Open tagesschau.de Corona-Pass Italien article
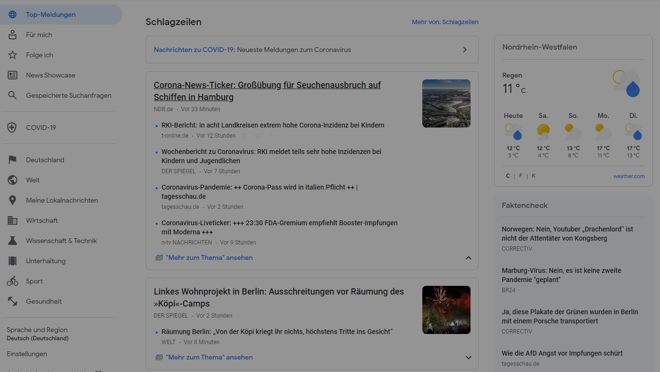Screen dimensions: 660x372 (x=259, y=192)
